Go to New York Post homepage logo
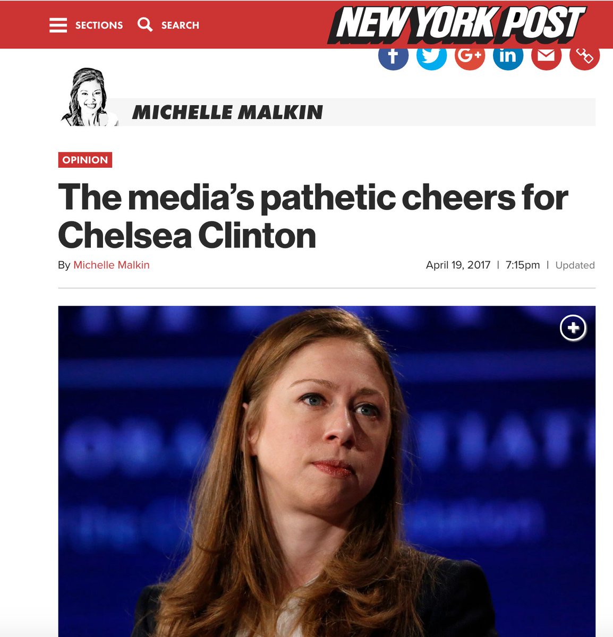The height and width of the screenshot is (637, 613). tap(456, 24)
